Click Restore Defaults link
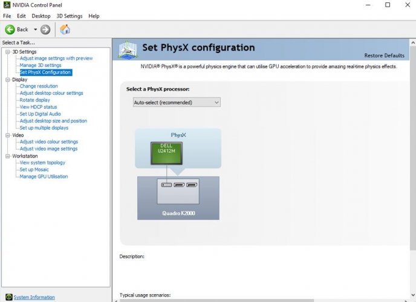416x302 pixels. point(384,56)
